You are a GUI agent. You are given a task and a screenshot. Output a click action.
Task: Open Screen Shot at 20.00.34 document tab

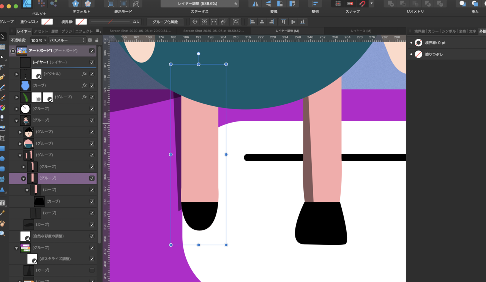point(140,31)
